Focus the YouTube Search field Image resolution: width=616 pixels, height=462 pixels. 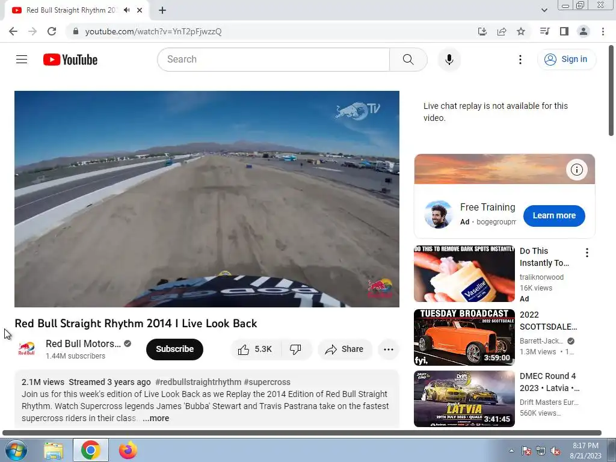tap(274, 60)
